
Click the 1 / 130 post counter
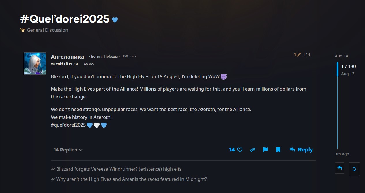349,66
